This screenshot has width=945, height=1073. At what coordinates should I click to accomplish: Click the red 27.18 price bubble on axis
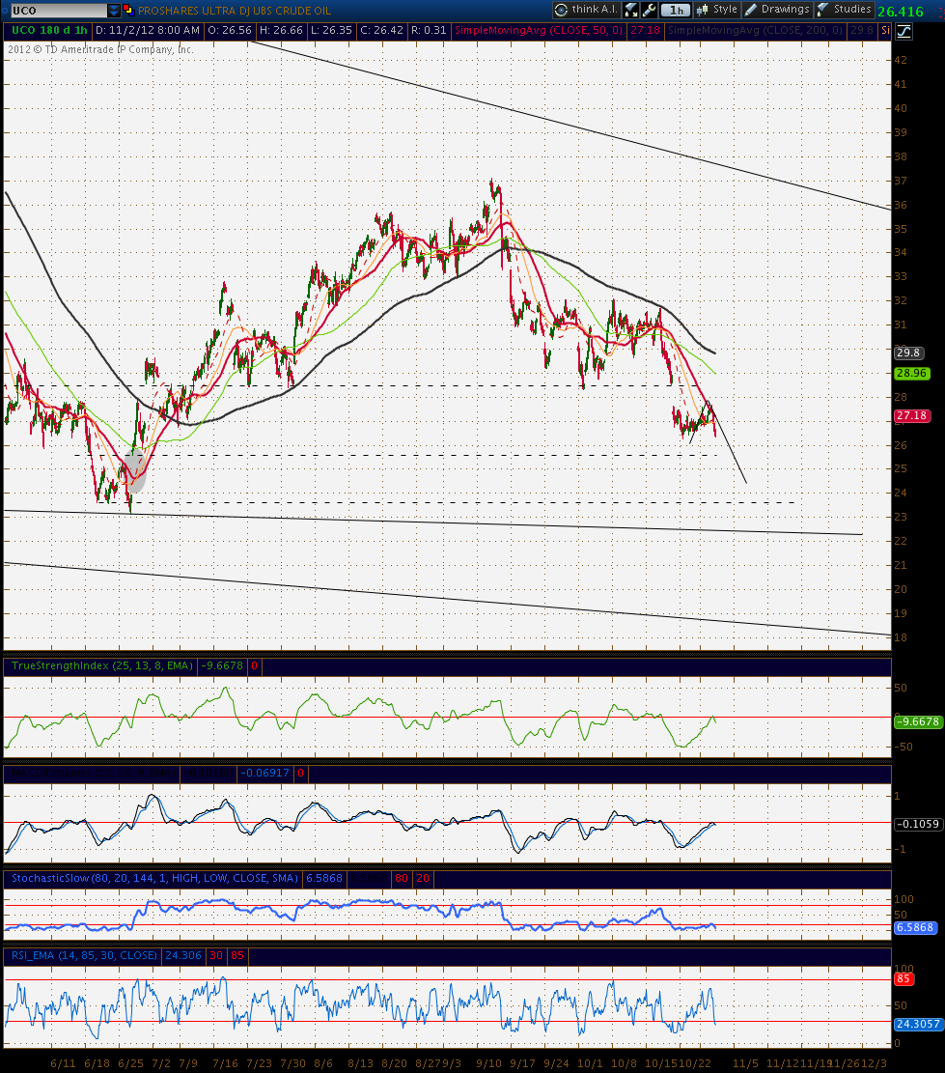pos(911,415)
